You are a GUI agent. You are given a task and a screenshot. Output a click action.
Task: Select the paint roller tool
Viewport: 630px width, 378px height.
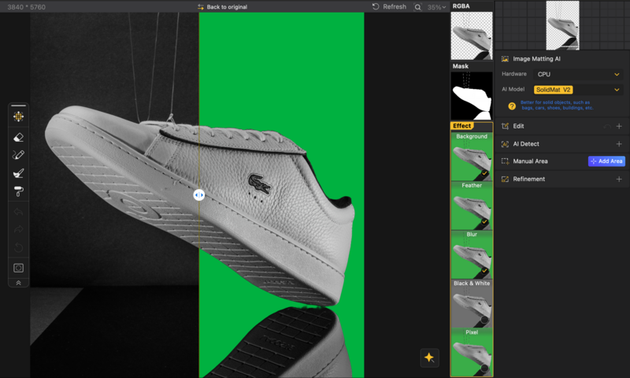pos(18,191)
